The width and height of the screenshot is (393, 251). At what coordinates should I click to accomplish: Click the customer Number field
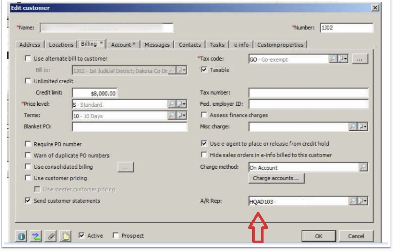347,28
